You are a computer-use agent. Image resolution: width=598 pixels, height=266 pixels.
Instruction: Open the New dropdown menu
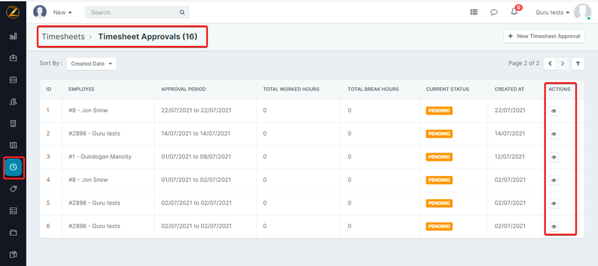click(x=63, y=12)
